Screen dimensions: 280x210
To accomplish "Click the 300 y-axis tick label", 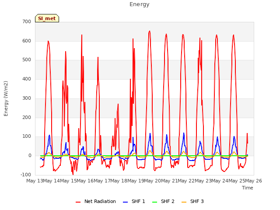I will 27,98.
